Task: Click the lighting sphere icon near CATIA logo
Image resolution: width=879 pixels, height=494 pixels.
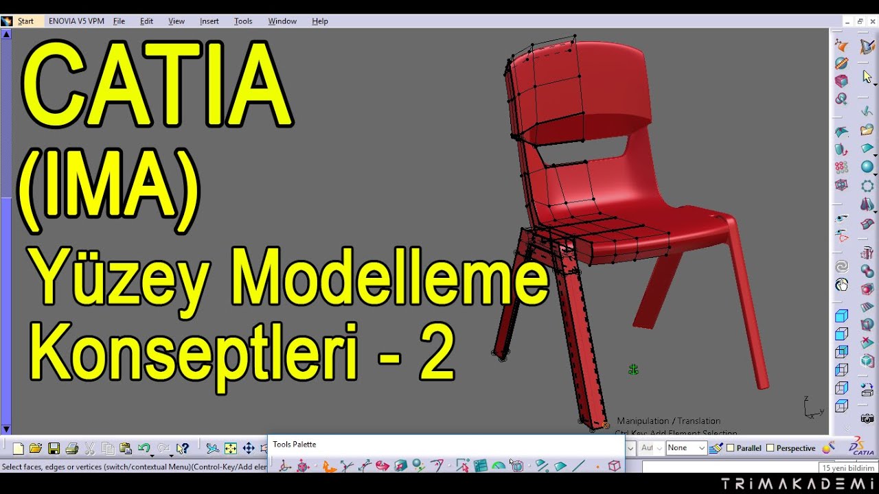Action: pyautogui.click(x=829, y=448)
